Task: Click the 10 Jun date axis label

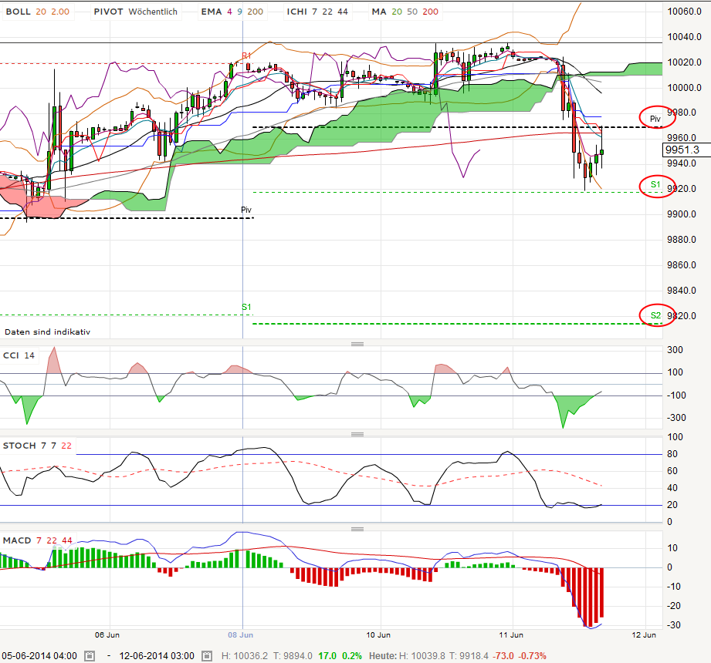Action: click(378, 635)
